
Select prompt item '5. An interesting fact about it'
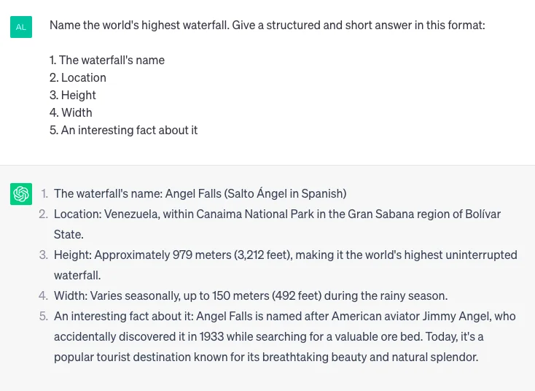[123, 130]
